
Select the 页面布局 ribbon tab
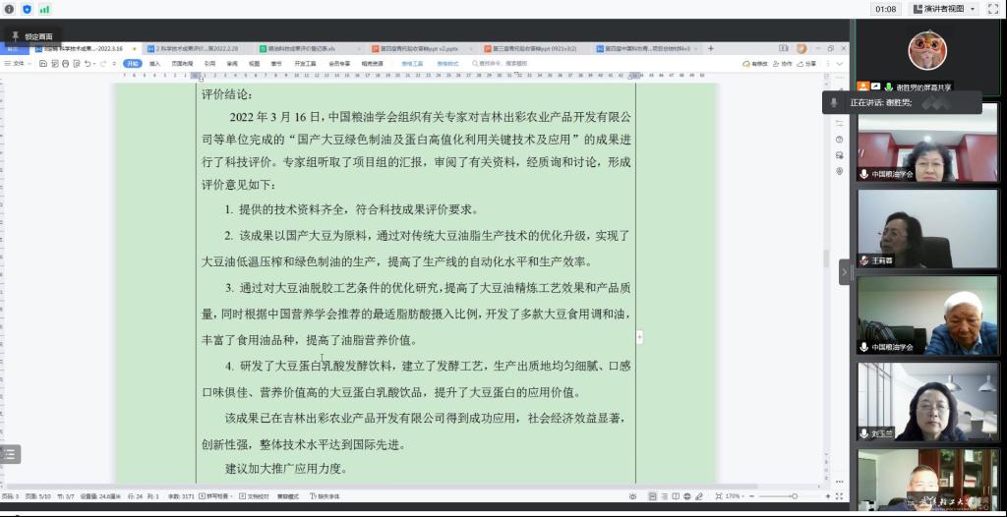click(182, 64)
